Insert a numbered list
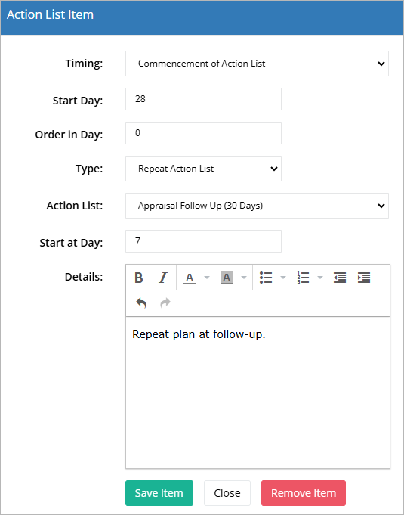The height and width of the screenshot is (515, 404). tap(303, 278)
